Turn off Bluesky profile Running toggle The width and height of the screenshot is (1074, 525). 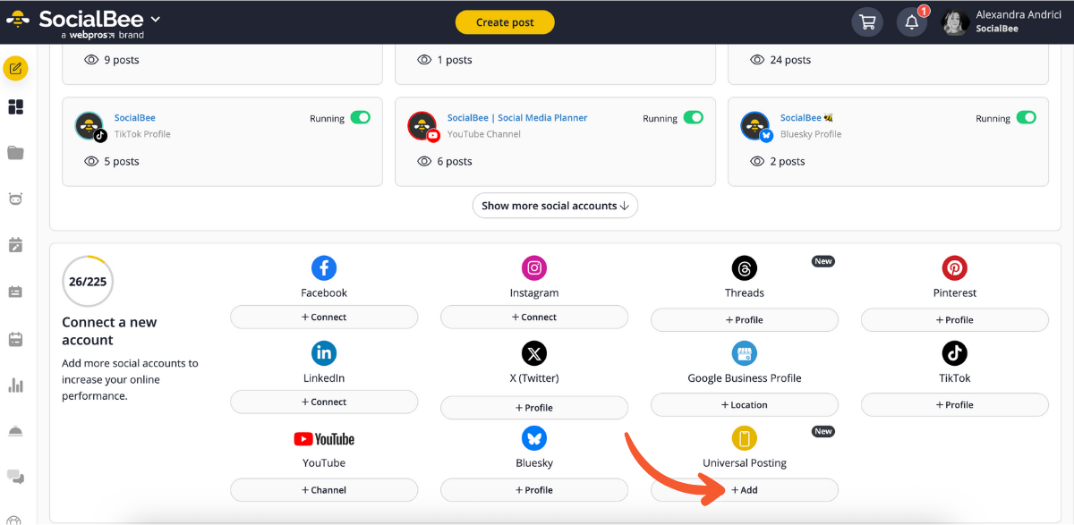(x=1026, y=118)
